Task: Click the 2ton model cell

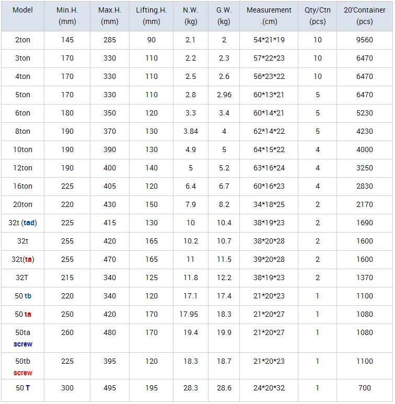Action: (22, 40)
